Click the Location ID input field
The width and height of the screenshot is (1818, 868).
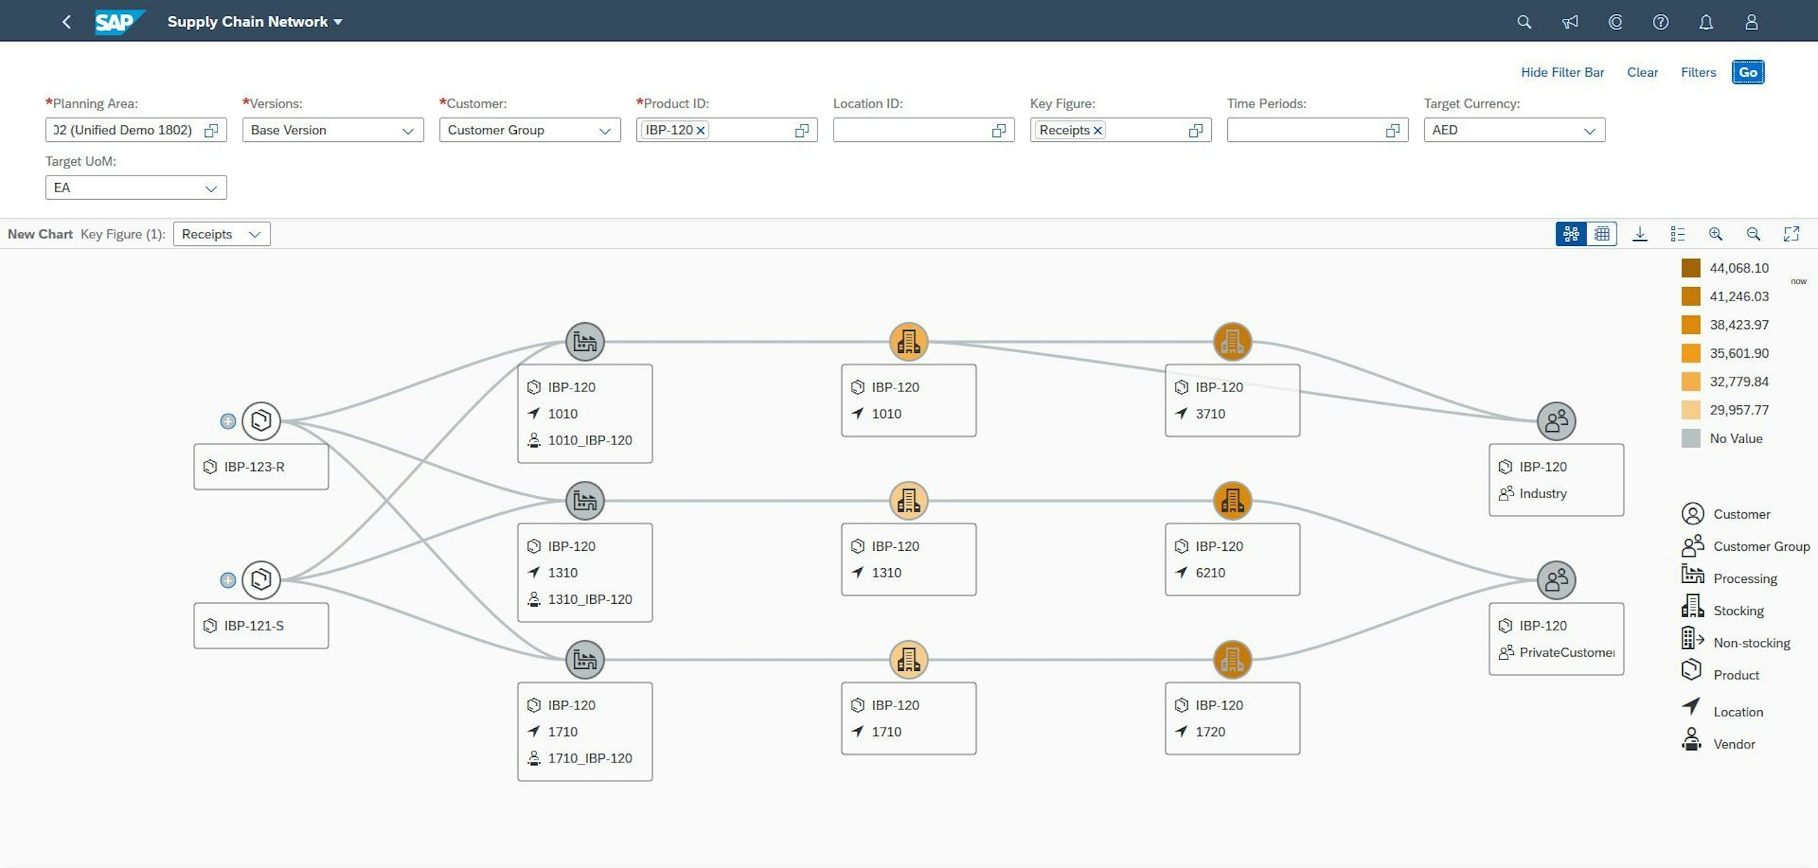click(x=910, y=131)
